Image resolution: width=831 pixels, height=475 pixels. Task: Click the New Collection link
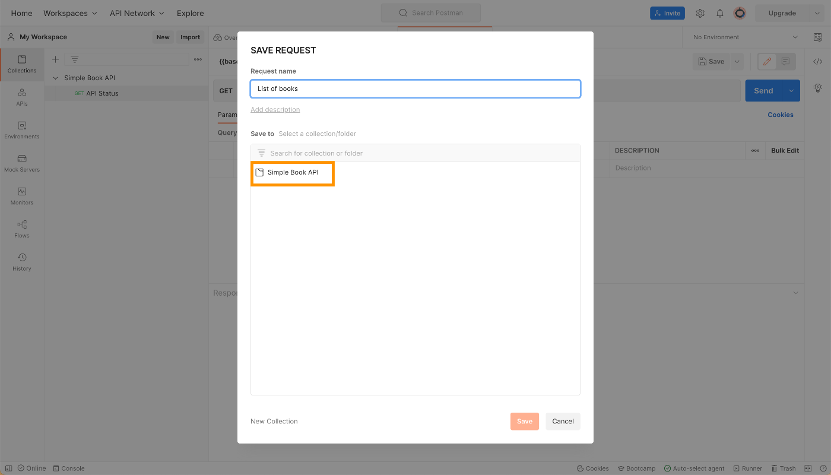[x=274, y=422]
